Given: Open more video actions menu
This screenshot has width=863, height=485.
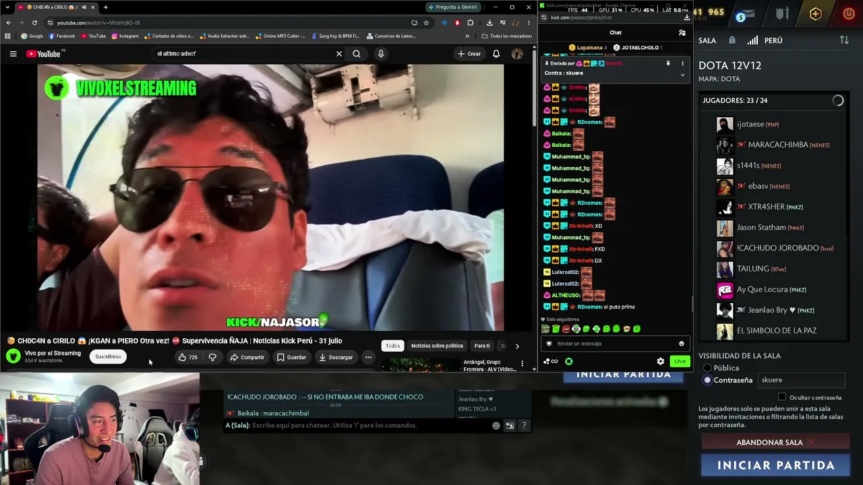Looking at the screenshot, I should (368, 357).
